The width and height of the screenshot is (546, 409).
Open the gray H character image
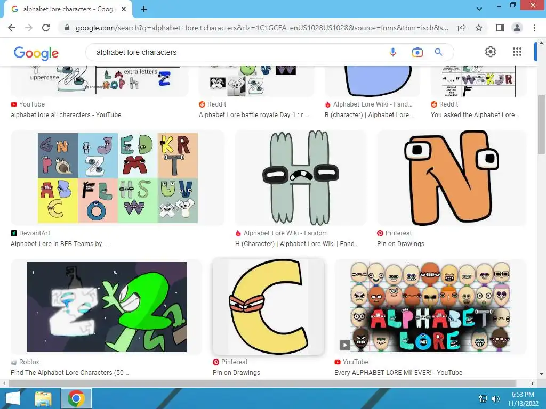[x=301, y=178]
